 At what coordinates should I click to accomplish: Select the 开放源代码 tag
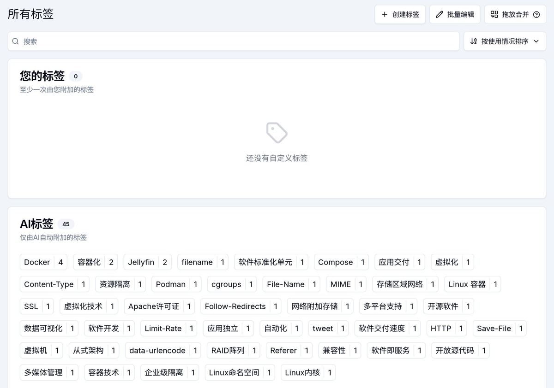click(461, 351)
